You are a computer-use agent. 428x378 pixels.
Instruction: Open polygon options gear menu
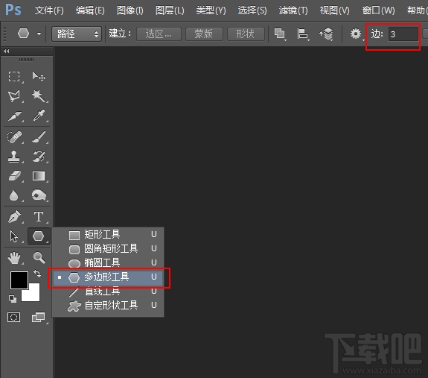[356, 34]
